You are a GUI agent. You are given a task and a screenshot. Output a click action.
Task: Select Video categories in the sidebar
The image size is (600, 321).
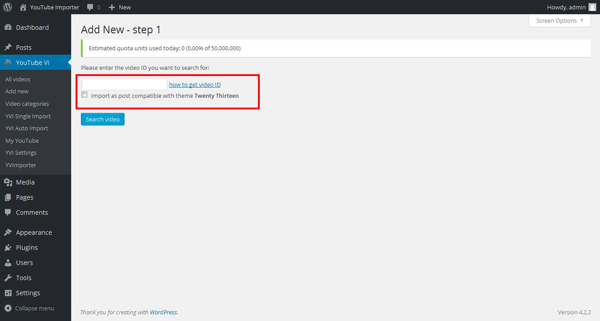click(x=27, y=104)
